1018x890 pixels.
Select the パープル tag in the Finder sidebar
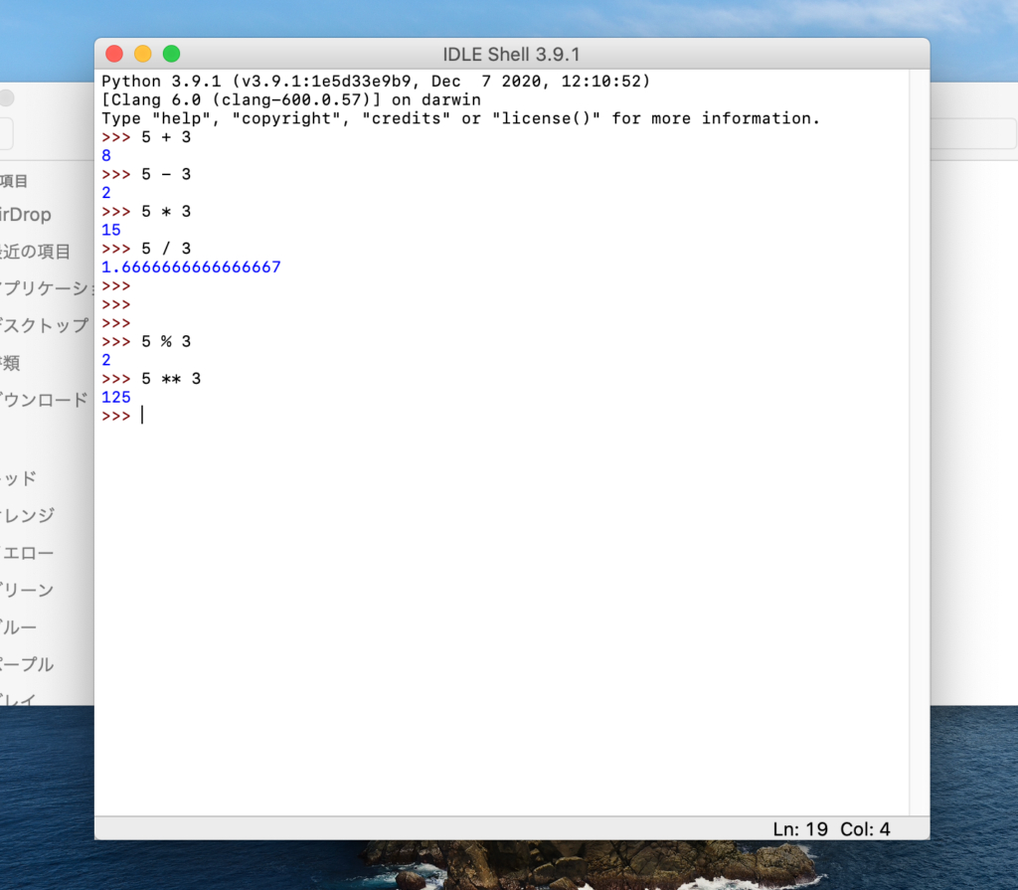(x=28, y=664)
